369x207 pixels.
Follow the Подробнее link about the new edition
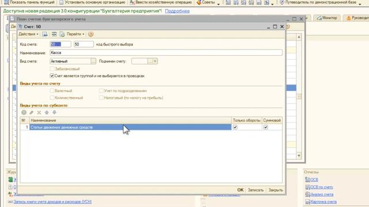(177, 11)
